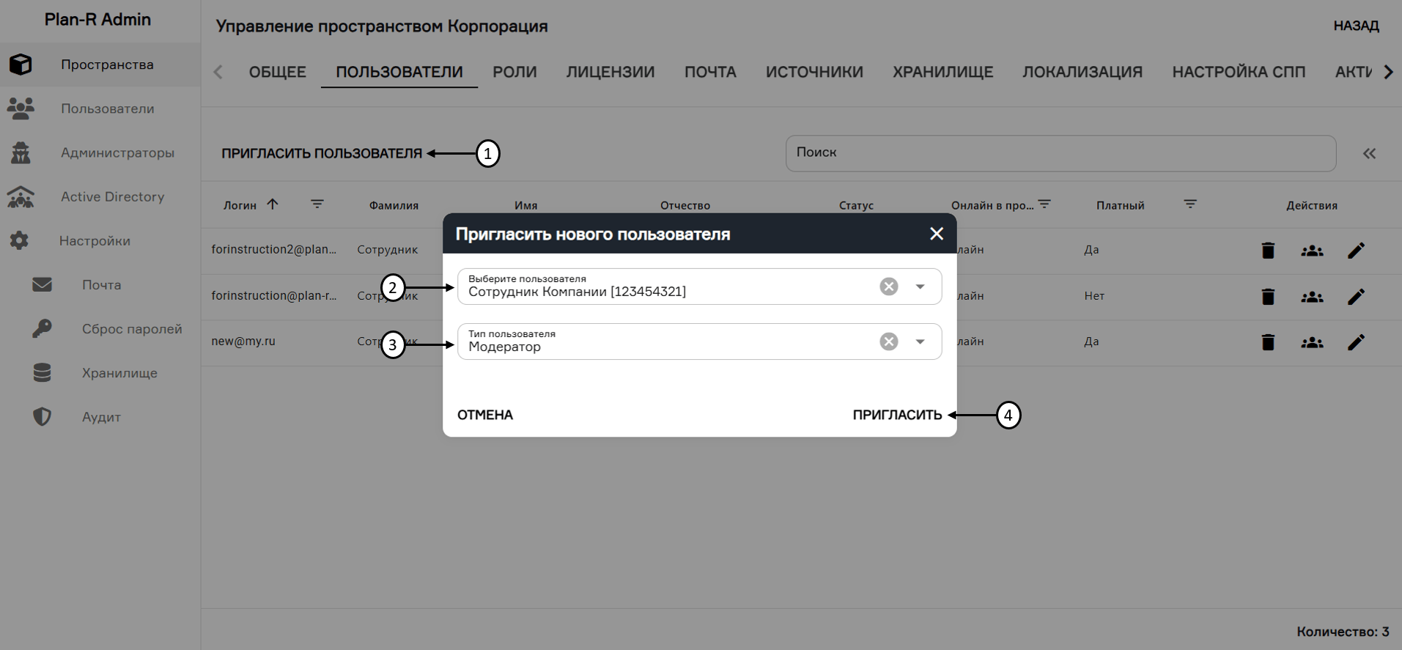Open Active Directory in the sidebar
Image resolution: width=1402 pixels, height=650 pixels.
tap(112, 196)
